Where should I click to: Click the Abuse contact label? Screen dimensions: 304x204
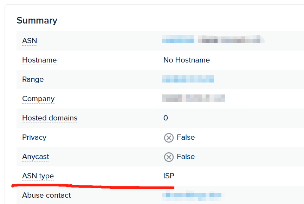point(46,195)
